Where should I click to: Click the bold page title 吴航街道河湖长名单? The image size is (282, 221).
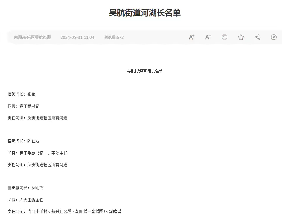pos(145,13)
